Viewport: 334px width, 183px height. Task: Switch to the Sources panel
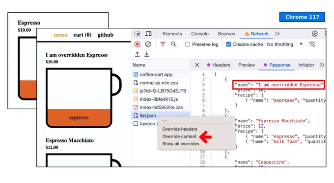pyautogui.click(x=226, y=34)
